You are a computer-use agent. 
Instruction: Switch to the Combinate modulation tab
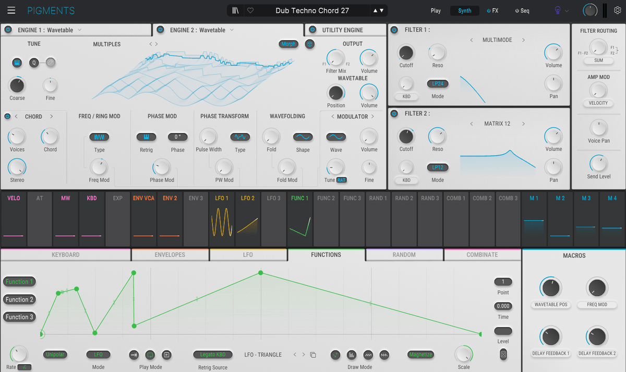coord(482,255)
